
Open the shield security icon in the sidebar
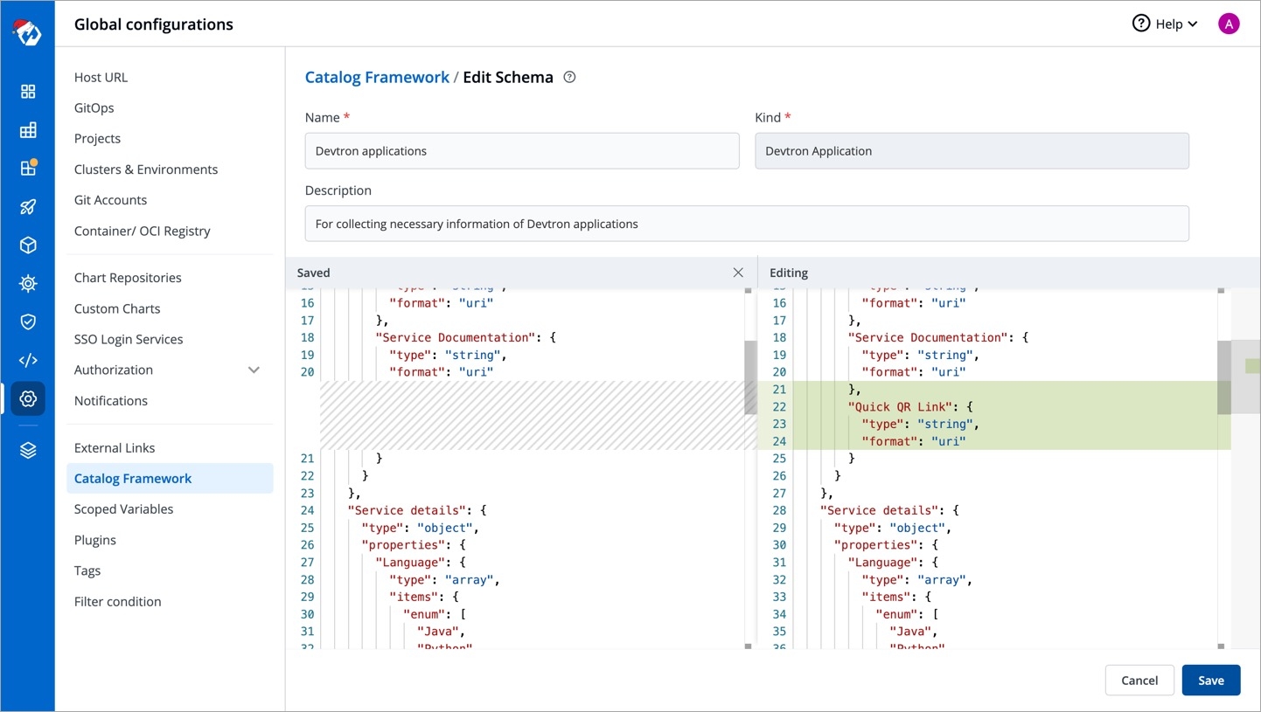28,321
